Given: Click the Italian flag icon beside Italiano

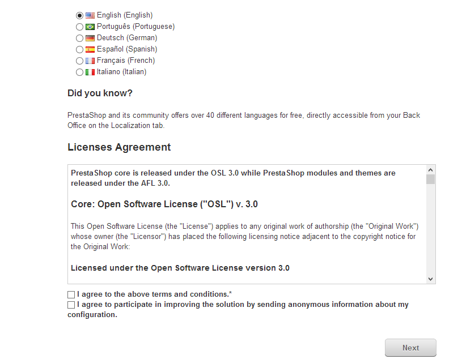Looking at the screenshot, I should pyautogui.click(x=90, y=72).
